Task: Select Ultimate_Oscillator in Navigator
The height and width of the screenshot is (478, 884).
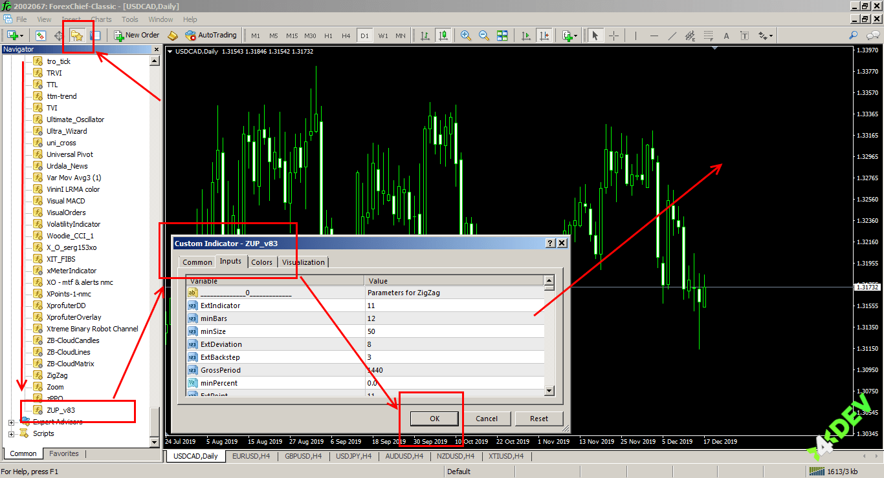Action: (75, 119)
